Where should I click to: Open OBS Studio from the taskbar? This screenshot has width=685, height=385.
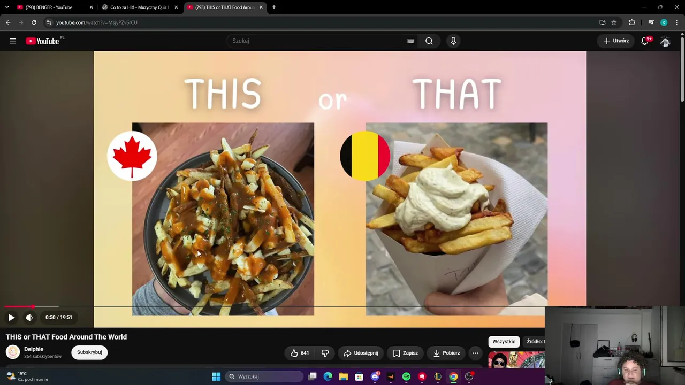pos(469,376)
